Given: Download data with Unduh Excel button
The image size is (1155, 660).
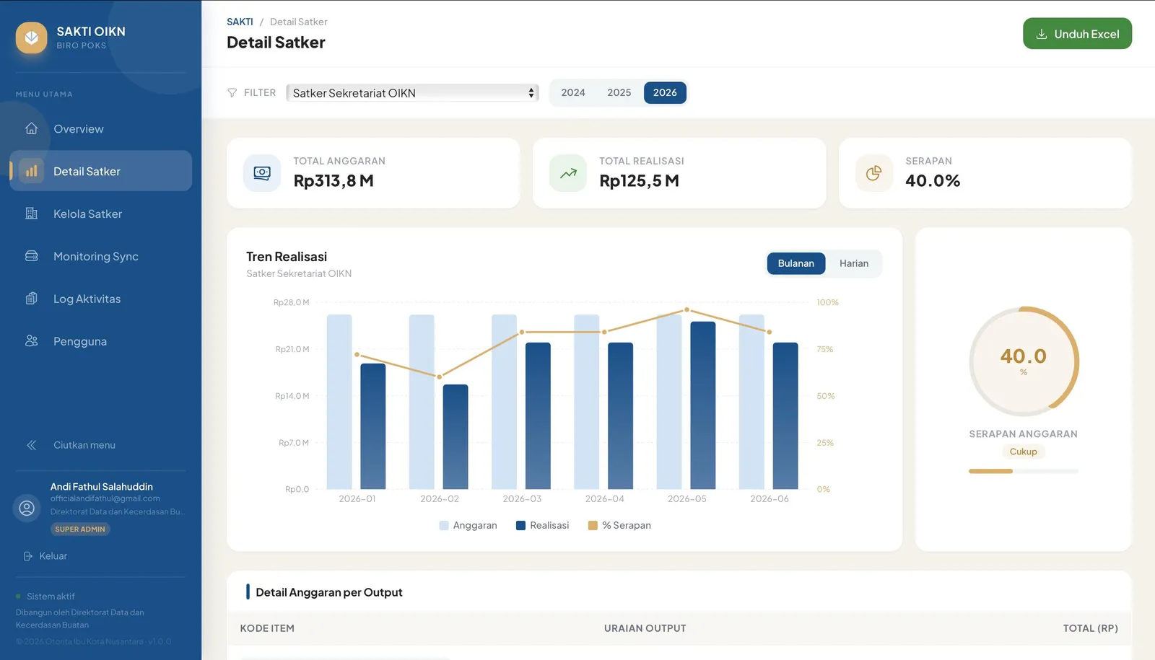Looking at the screenshot, I should tap(1077, 34).
